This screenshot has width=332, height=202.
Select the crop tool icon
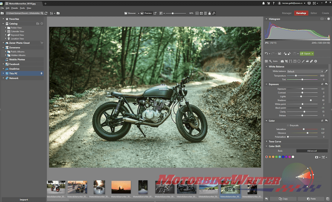pos(287,61)
